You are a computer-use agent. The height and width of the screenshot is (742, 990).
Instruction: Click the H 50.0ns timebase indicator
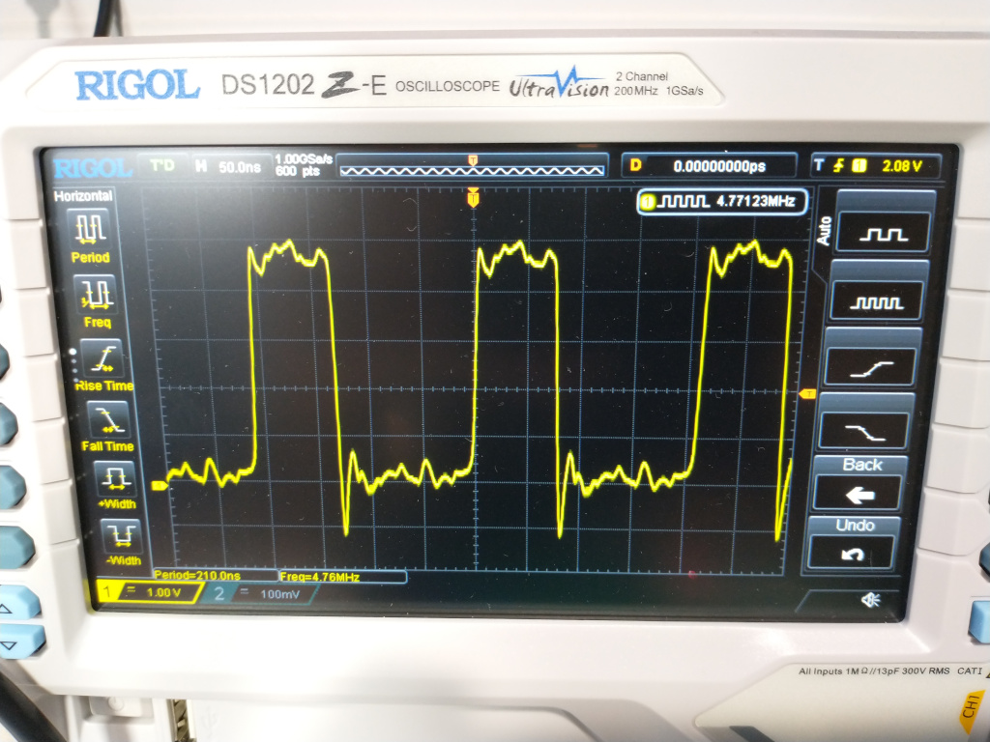point(228,166)
